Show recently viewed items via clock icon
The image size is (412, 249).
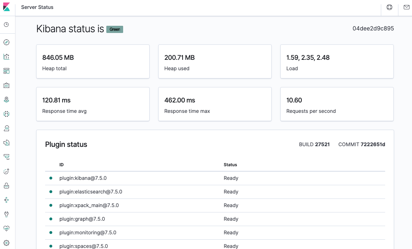tap(6, 24)
